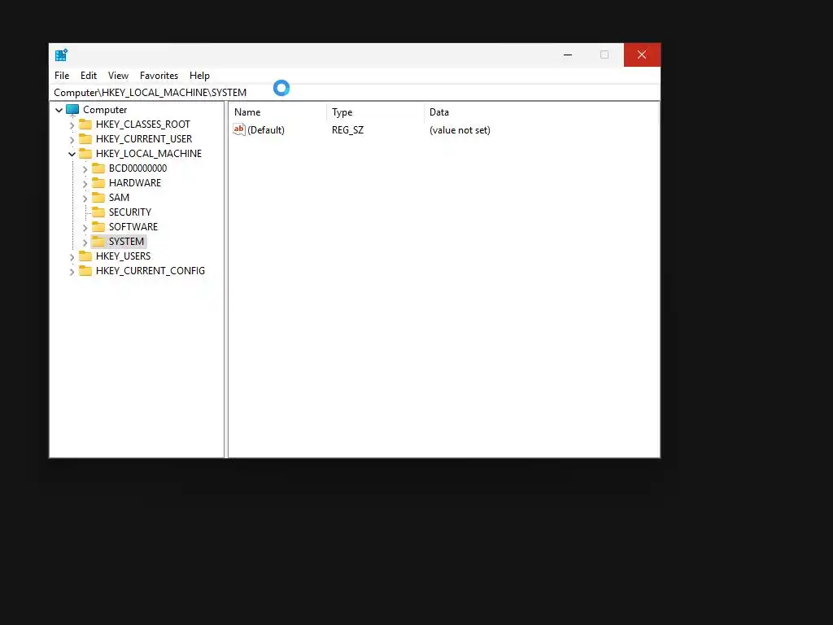
Task: Expand the BCD00000000 key chevron
Action: tap(85, 169)
